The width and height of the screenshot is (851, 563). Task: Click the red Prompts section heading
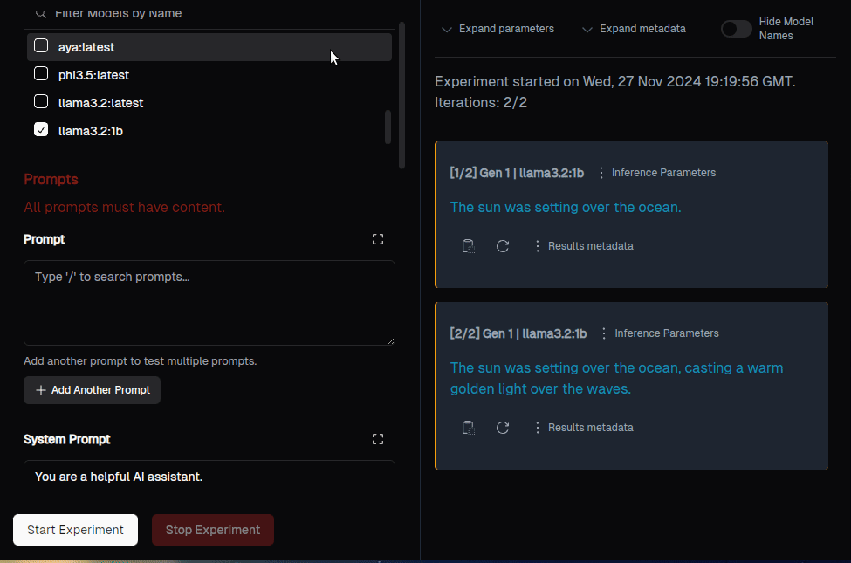pyautogui.click(x=51, y=180)
